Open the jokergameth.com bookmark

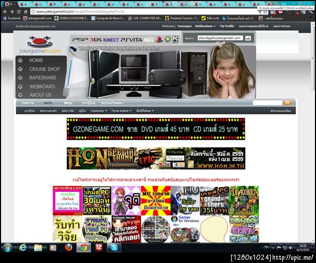pyautogui.click(x=37, y=18)
